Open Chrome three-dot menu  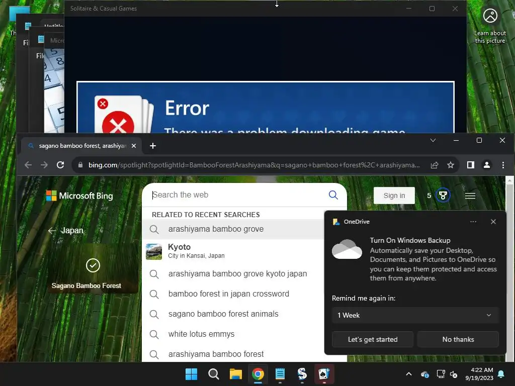pos(503,165)
